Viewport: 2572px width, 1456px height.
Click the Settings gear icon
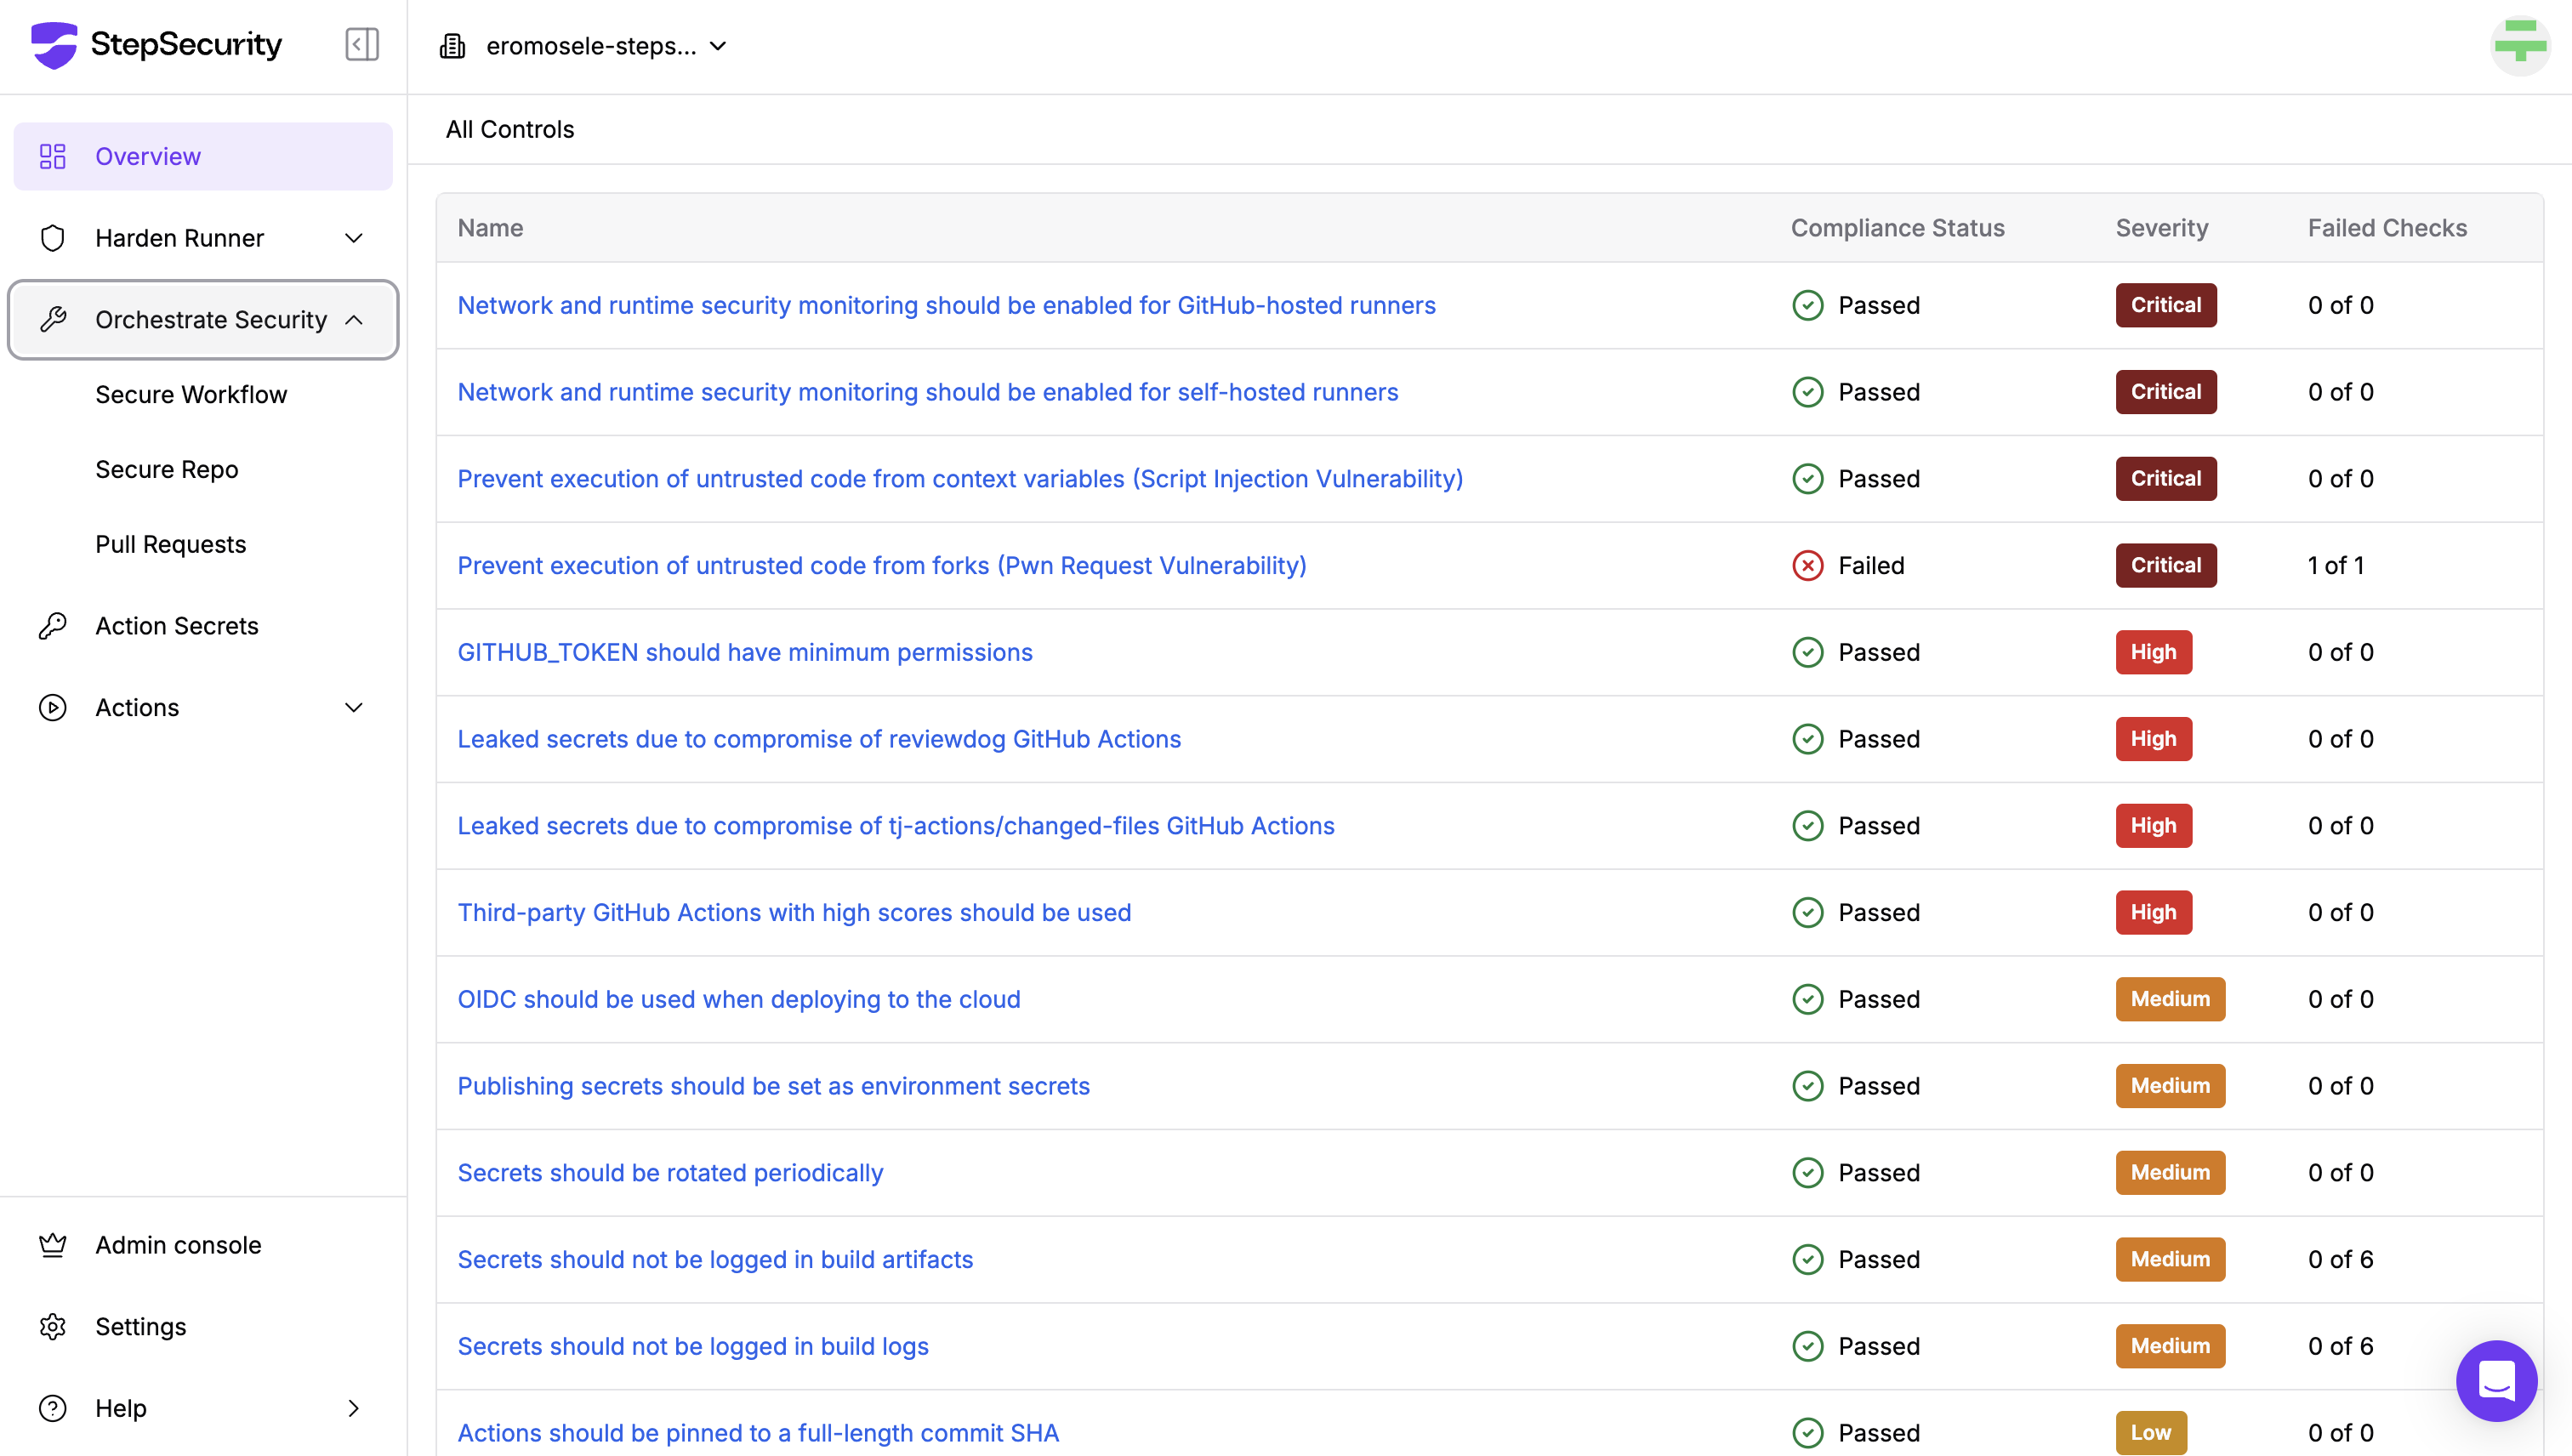click(x=53, y=1327)
